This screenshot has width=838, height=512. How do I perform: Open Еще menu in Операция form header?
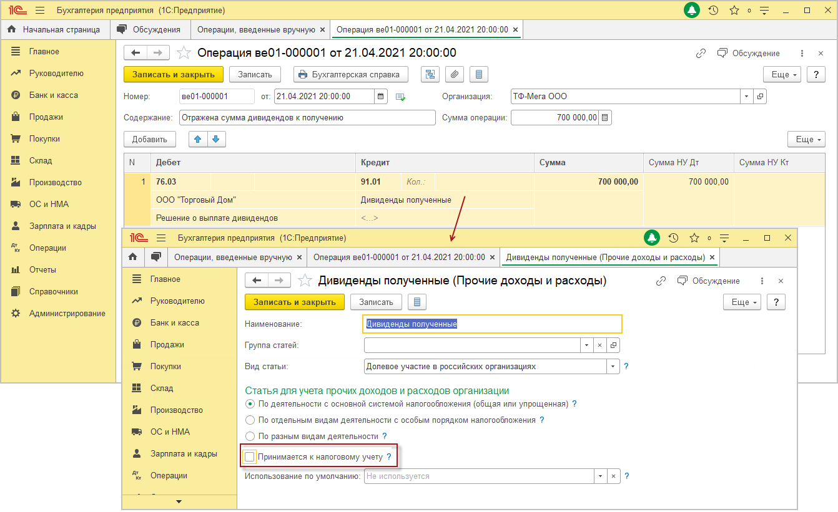click(x=782, y=74)
